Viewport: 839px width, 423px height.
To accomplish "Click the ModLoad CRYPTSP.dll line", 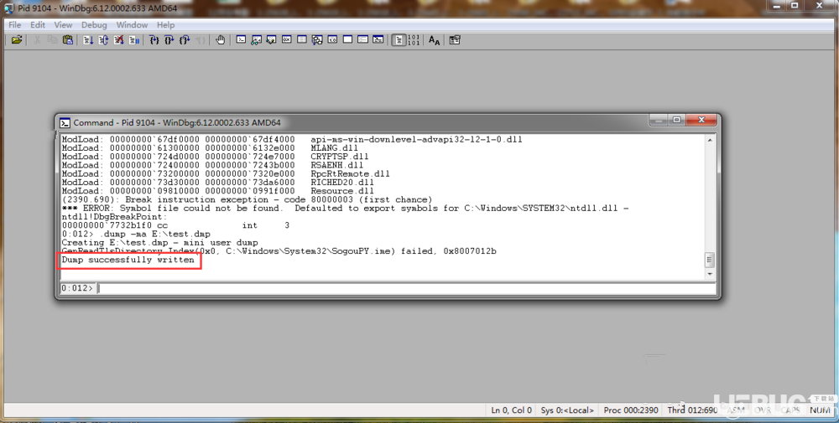I will [x=215, y=157].
